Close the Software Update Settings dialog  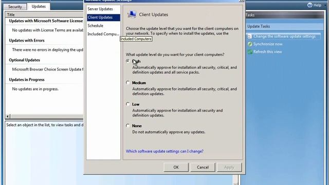241,1
